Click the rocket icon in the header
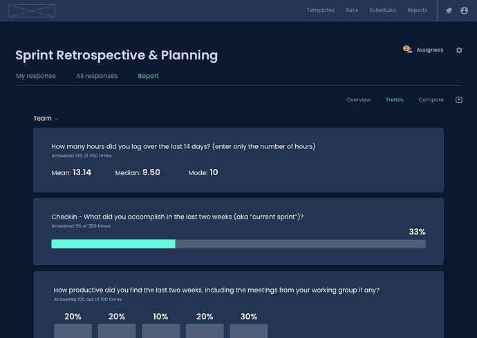The image size is (477, 338). (x=449, y=10)
